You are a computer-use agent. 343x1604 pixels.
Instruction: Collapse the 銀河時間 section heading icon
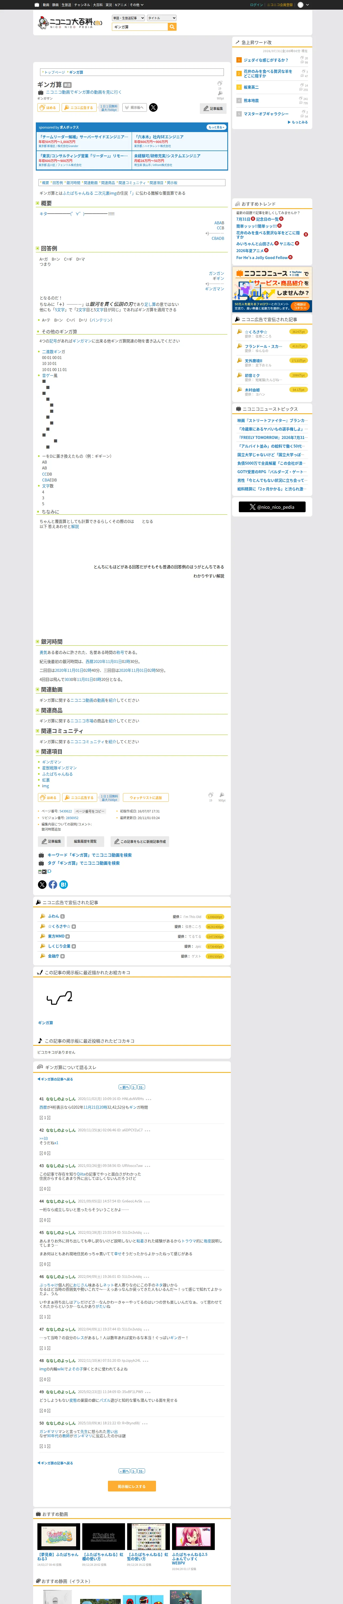37,641
